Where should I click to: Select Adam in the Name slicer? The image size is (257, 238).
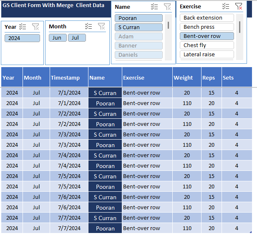tap(139, 37)
